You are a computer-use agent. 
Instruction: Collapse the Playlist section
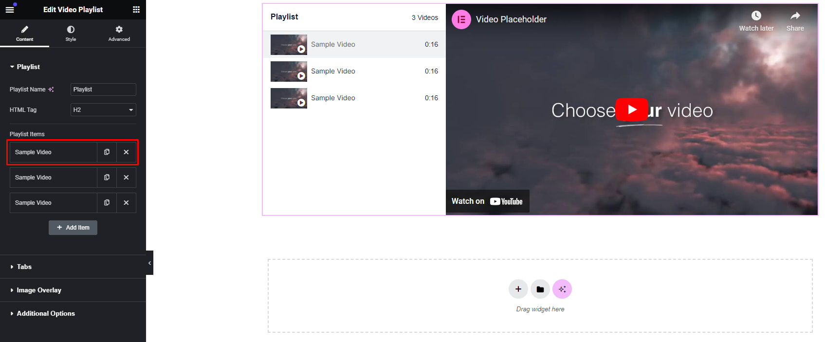[x=24, y=67]
